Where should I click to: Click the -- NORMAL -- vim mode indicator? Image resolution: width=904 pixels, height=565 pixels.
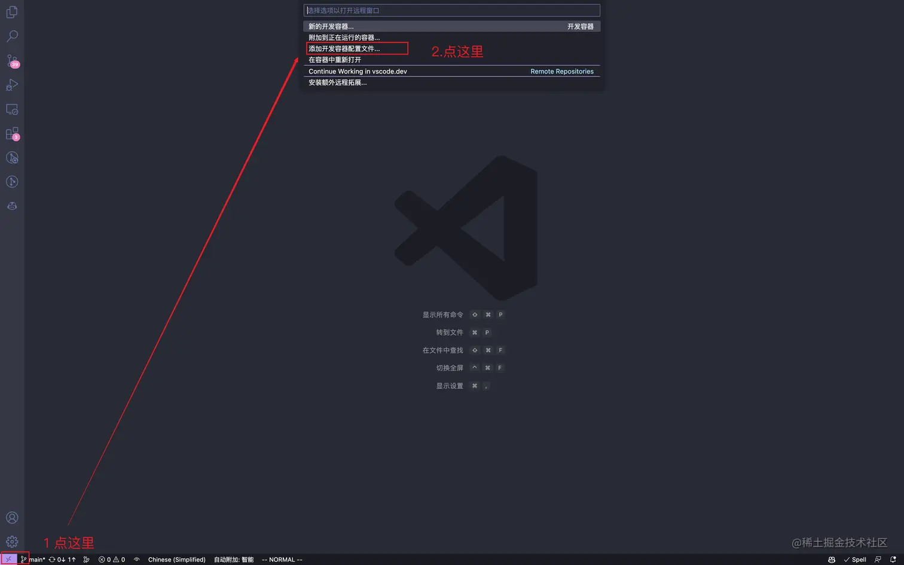click(282, 560)
